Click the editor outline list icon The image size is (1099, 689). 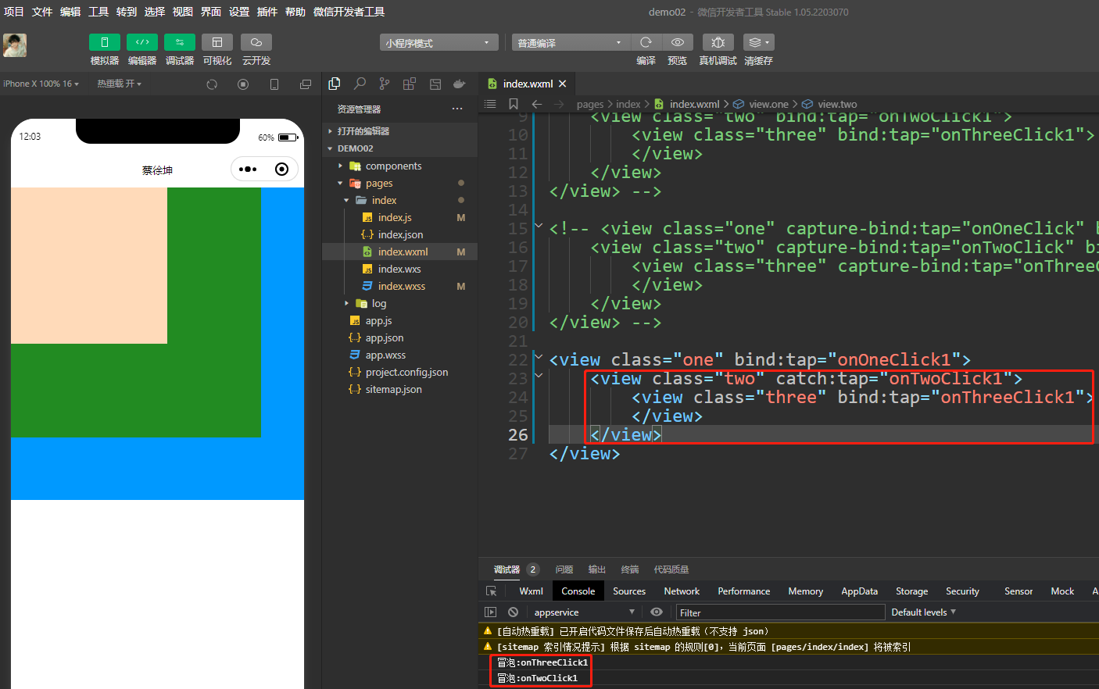click(490, 104)
